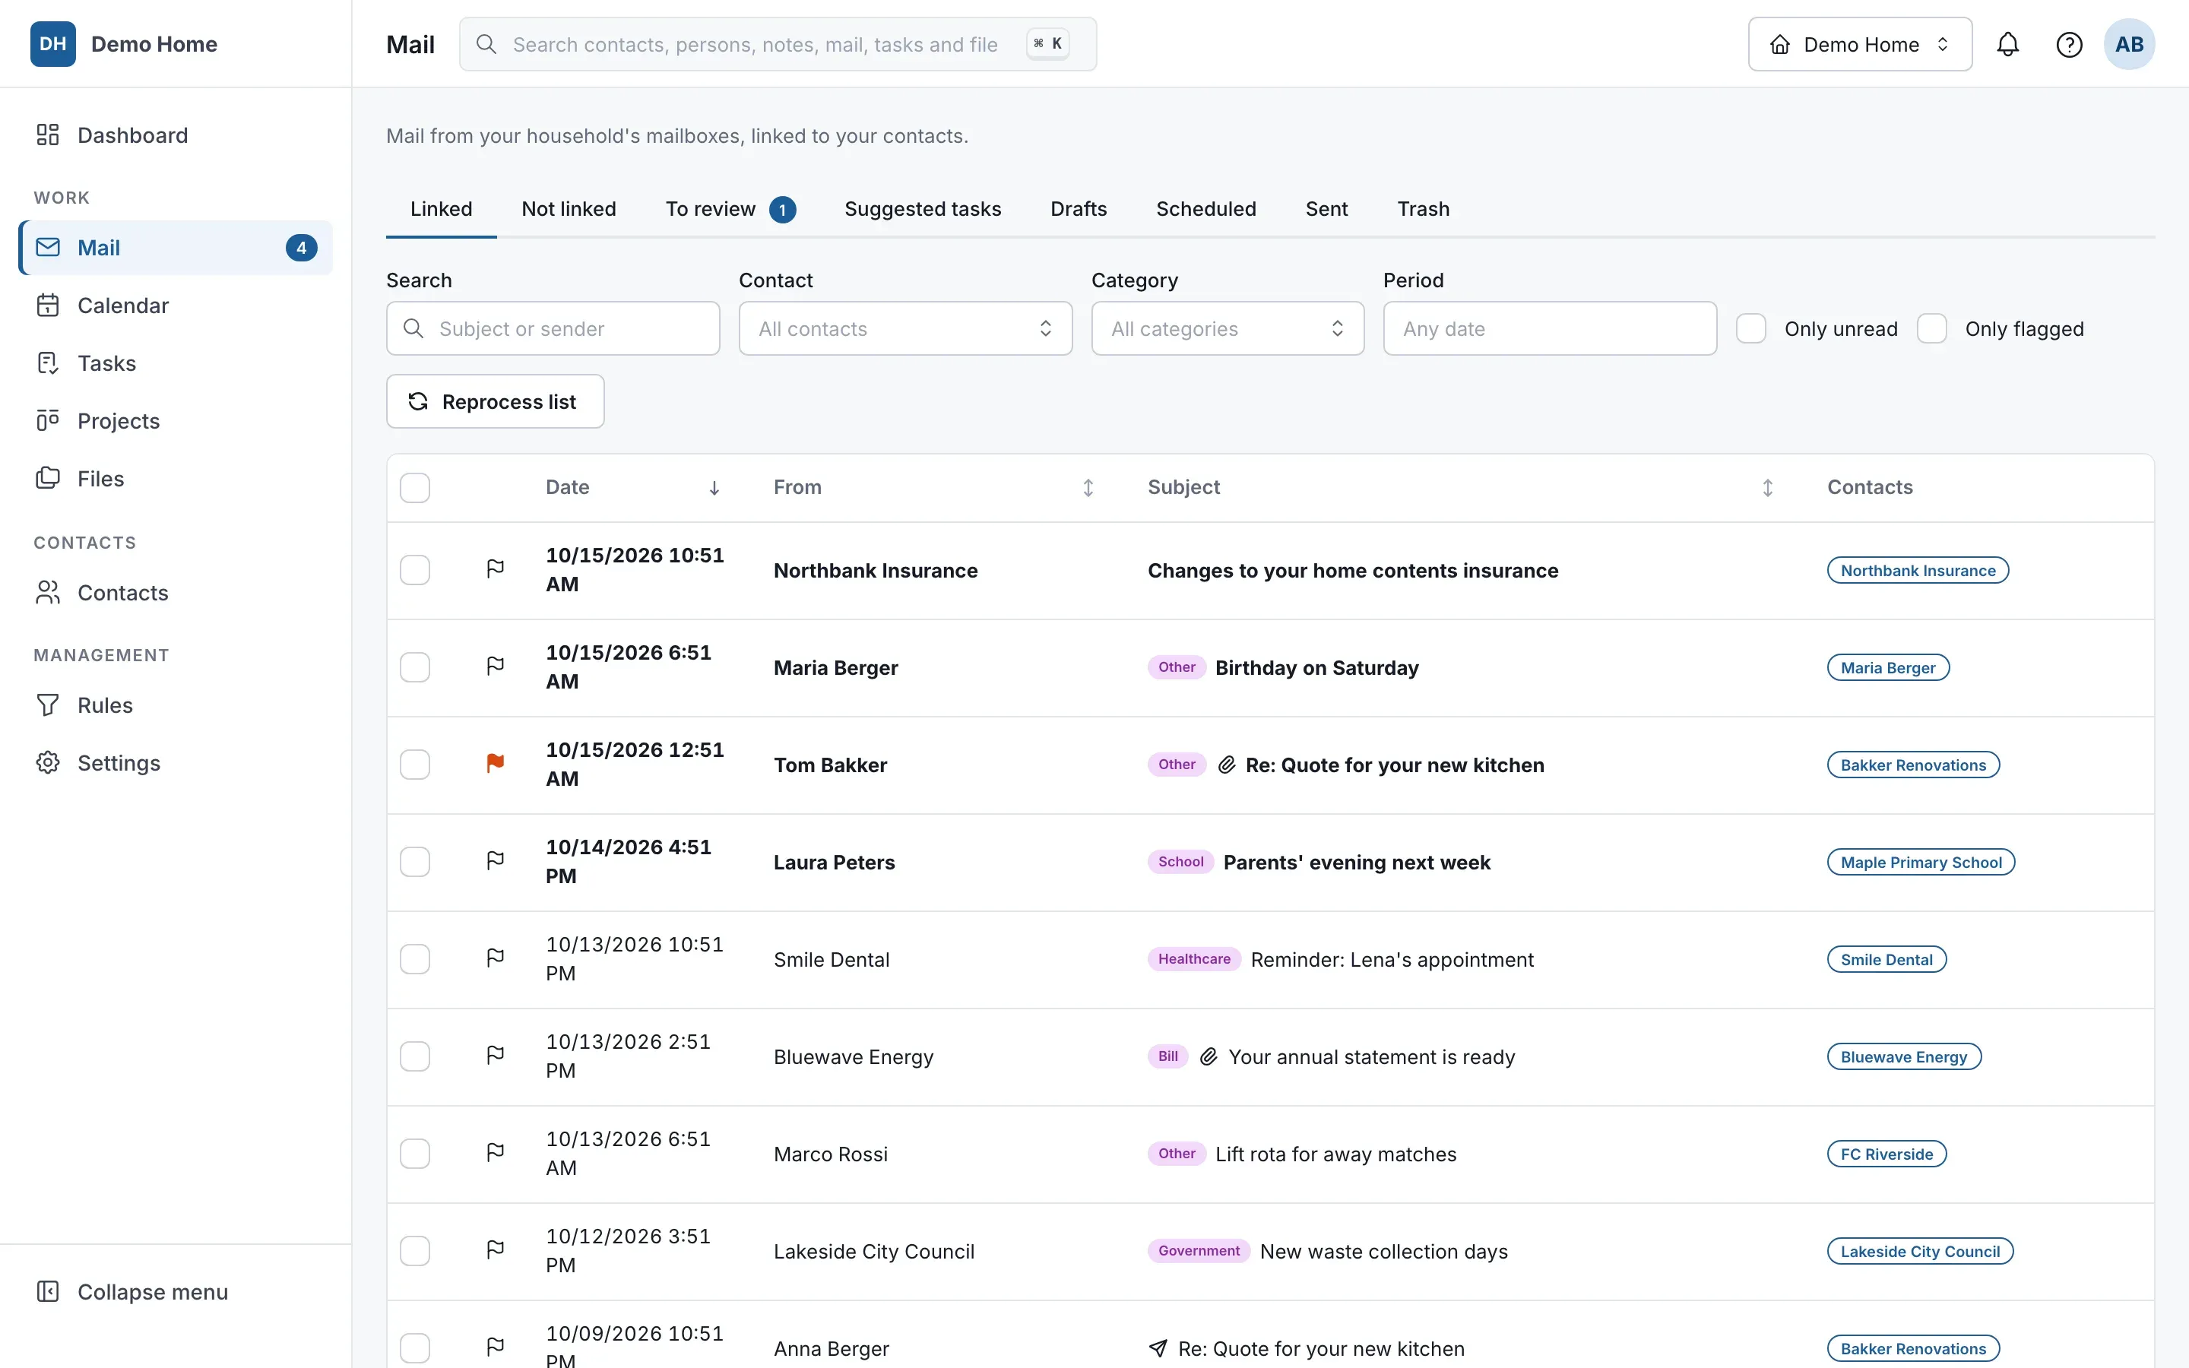Enable Only unread checkbox
2189x1368 pixels.
click(x=1751, y=328)
